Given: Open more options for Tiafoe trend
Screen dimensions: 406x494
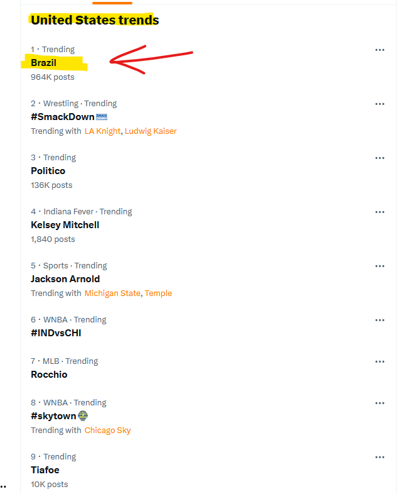Looking at the screenshot, I should click(x=380, y=457).
